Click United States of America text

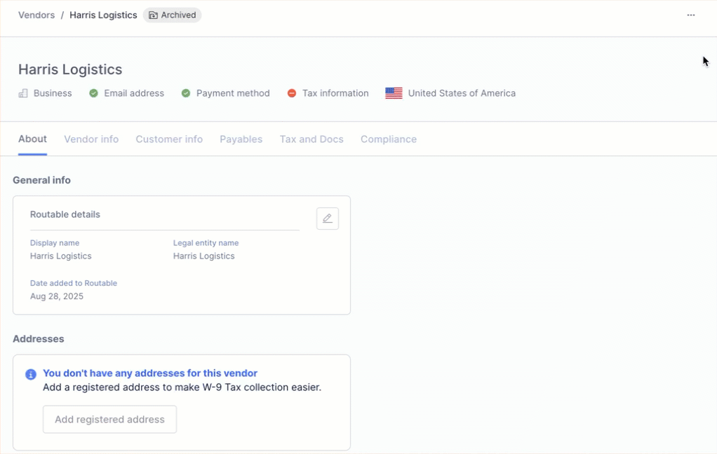tap(462, 93)
